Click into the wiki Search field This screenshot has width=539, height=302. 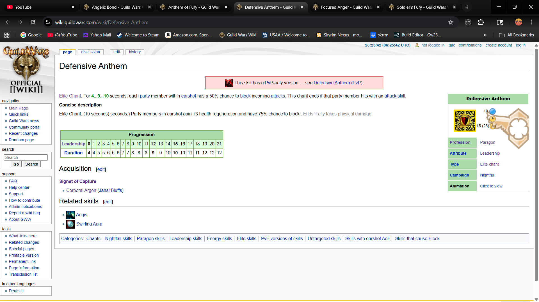(26, 157)
